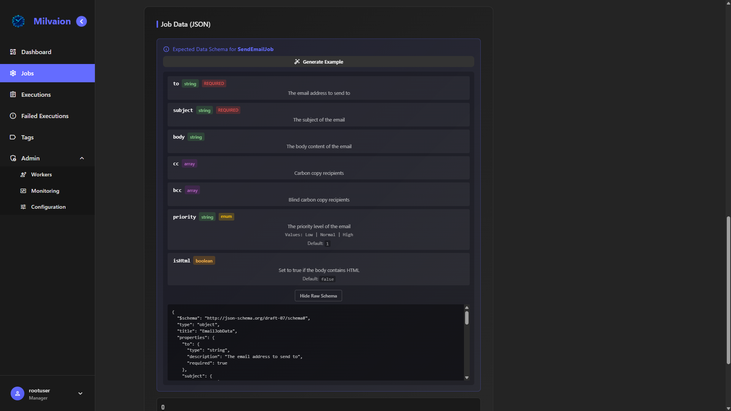Click the info icon beside Expected Data Schema
Screen dimensions: 731x411
(166, 49)
